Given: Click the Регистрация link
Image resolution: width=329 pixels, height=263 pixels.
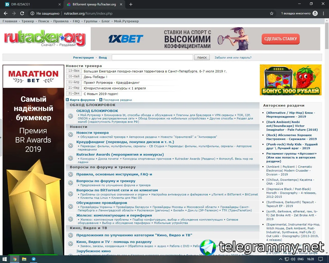Looking at the screenshot, I should click(x=84, y=58).
